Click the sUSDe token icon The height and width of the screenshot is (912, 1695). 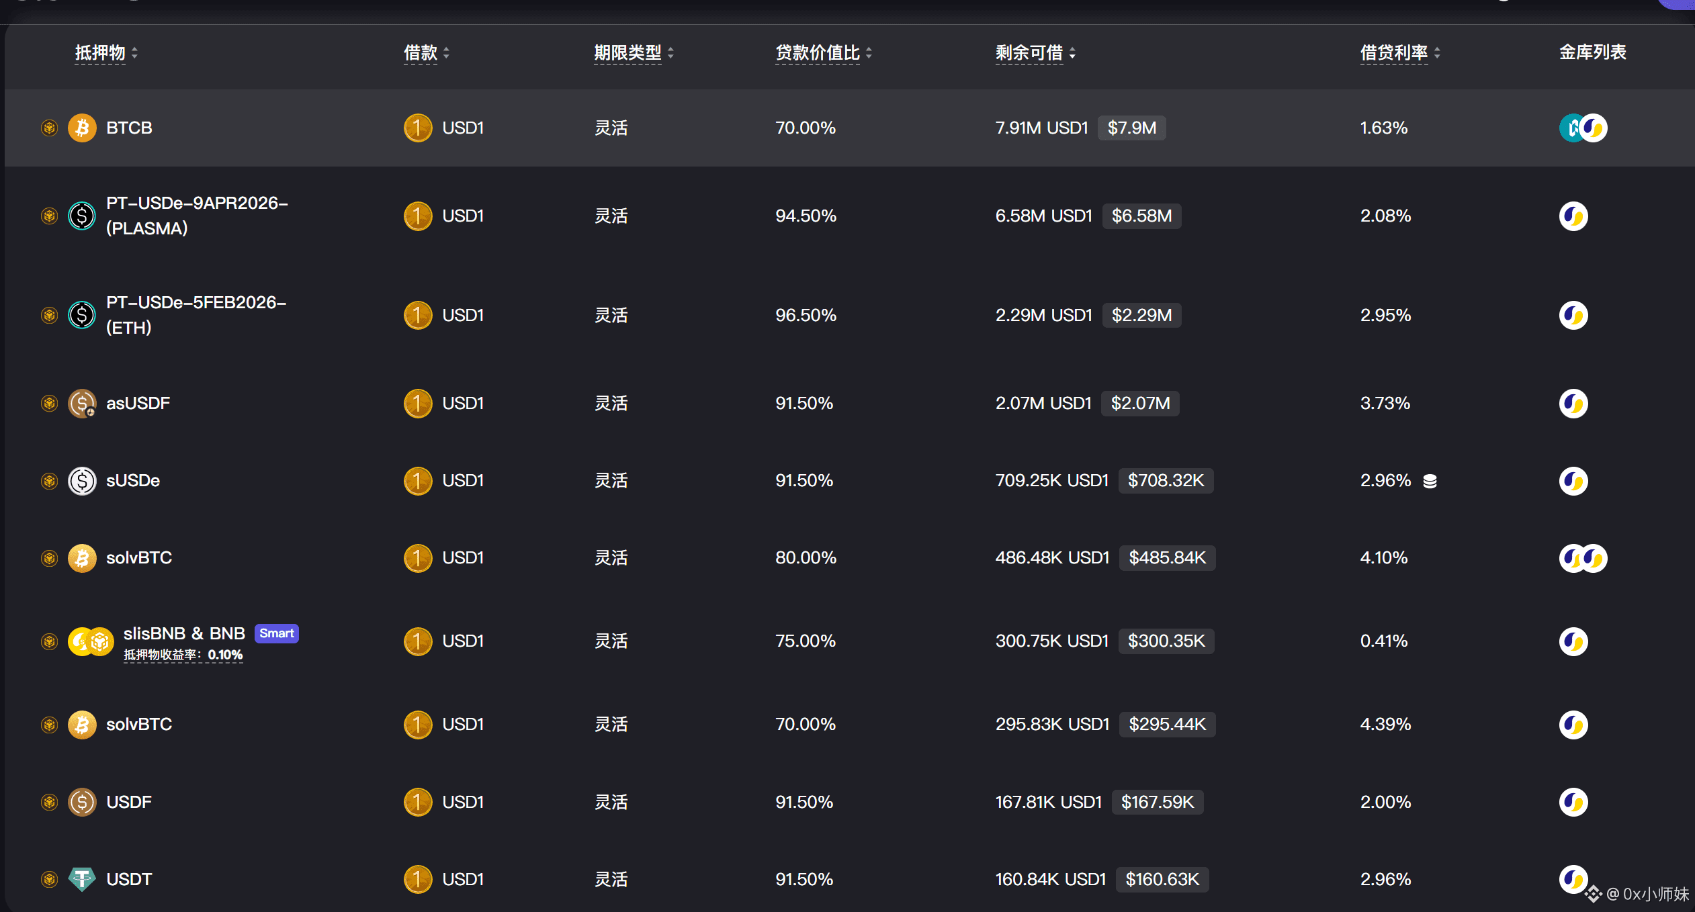[82, 481]
